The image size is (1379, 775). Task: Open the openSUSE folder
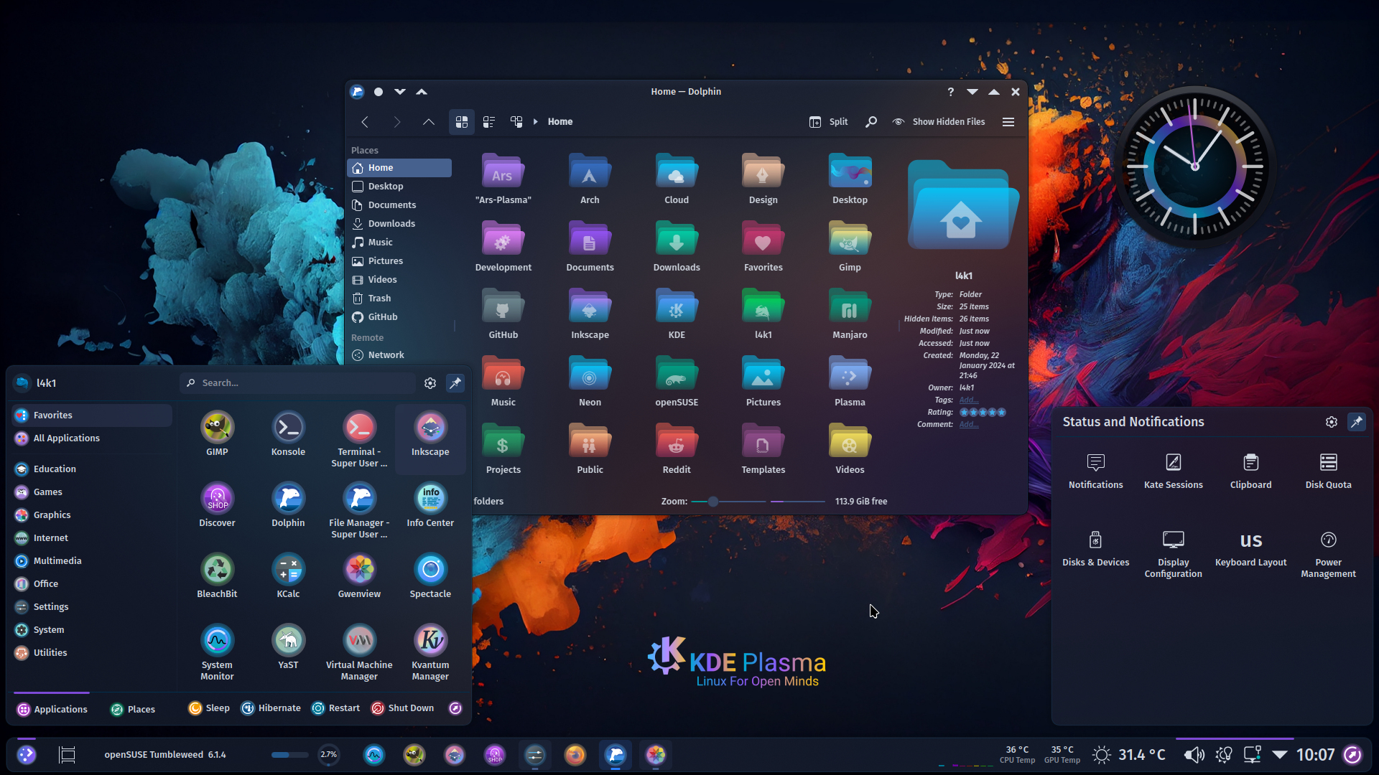click(677, 375)
